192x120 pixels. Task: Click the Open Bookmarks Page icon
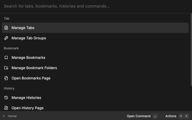tap(6, 78)
